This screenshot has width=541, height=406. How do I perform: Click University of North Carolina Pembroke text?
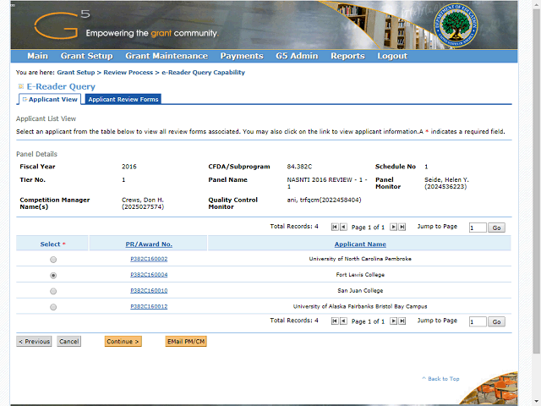point(360,259)
